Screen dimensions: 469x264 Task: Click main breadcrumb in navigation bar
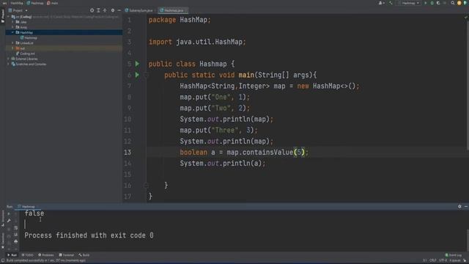(x=53, y=3)
